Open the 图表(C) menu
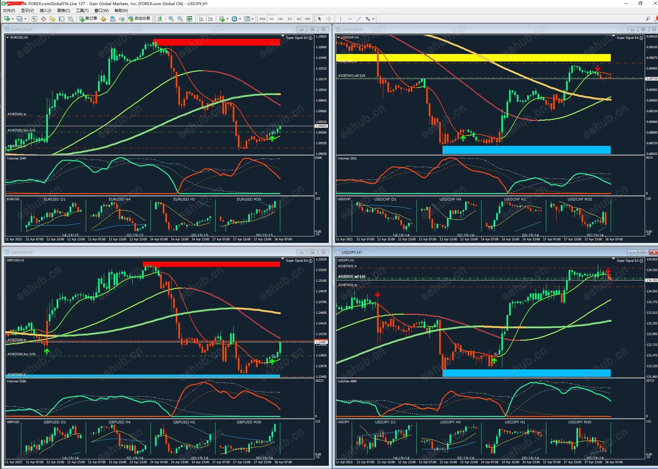Image resolution: width=658 pixels, height=469 pixels. click(x=63, y=10)
